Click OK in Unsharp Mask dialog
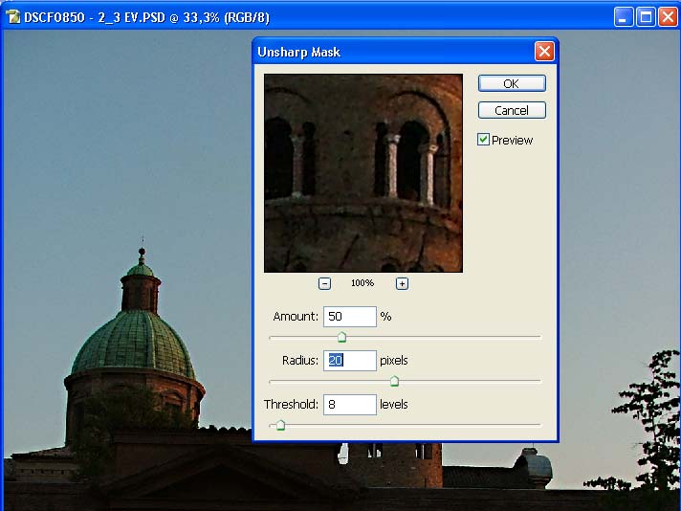The width and height of the screenshot is (681, 511). [512, 83]
